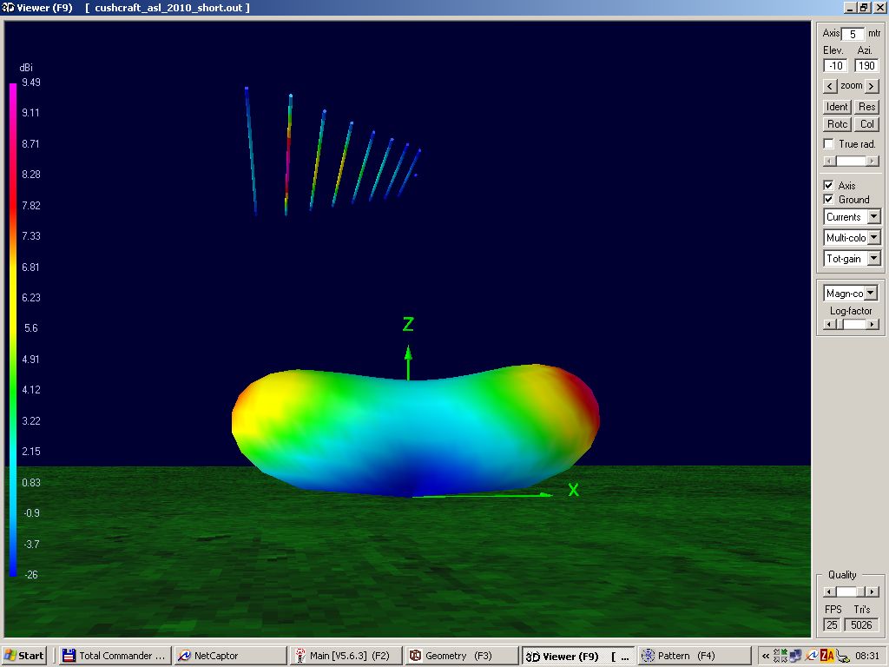Open the Multi-color dropdown list
This screenshot has height=667, width=889.
coord(873,238)
